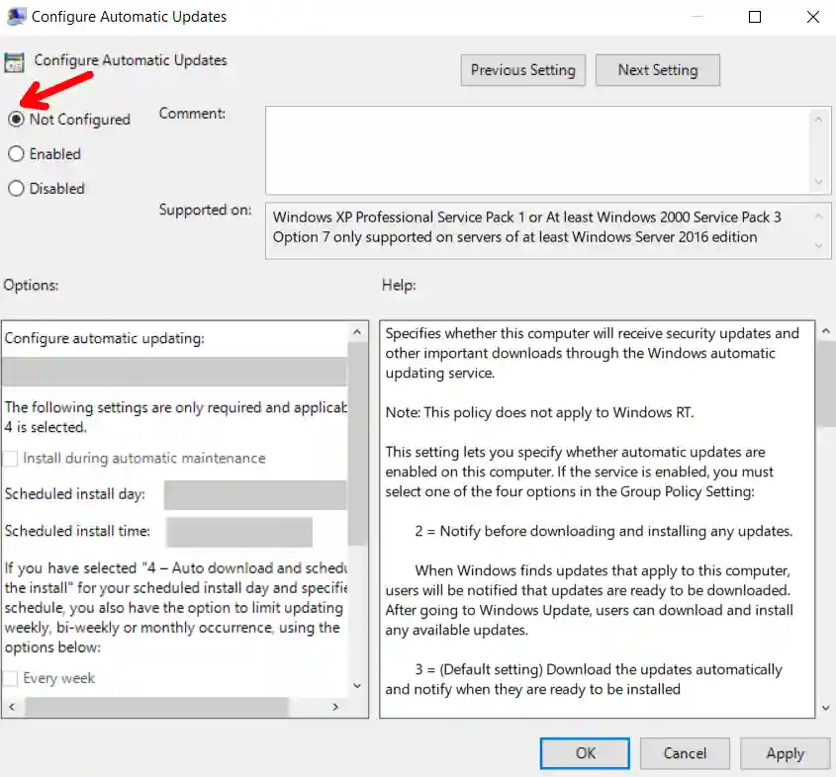Screen dimensions: 836x777
Task: Advance to the Next Setting
Action: click(x=657, y=70)
